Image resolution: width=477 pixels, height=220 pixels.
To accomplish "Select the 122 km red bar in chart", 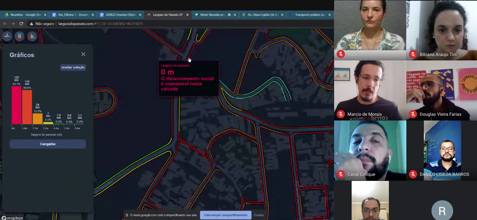I will click(17, 105).
